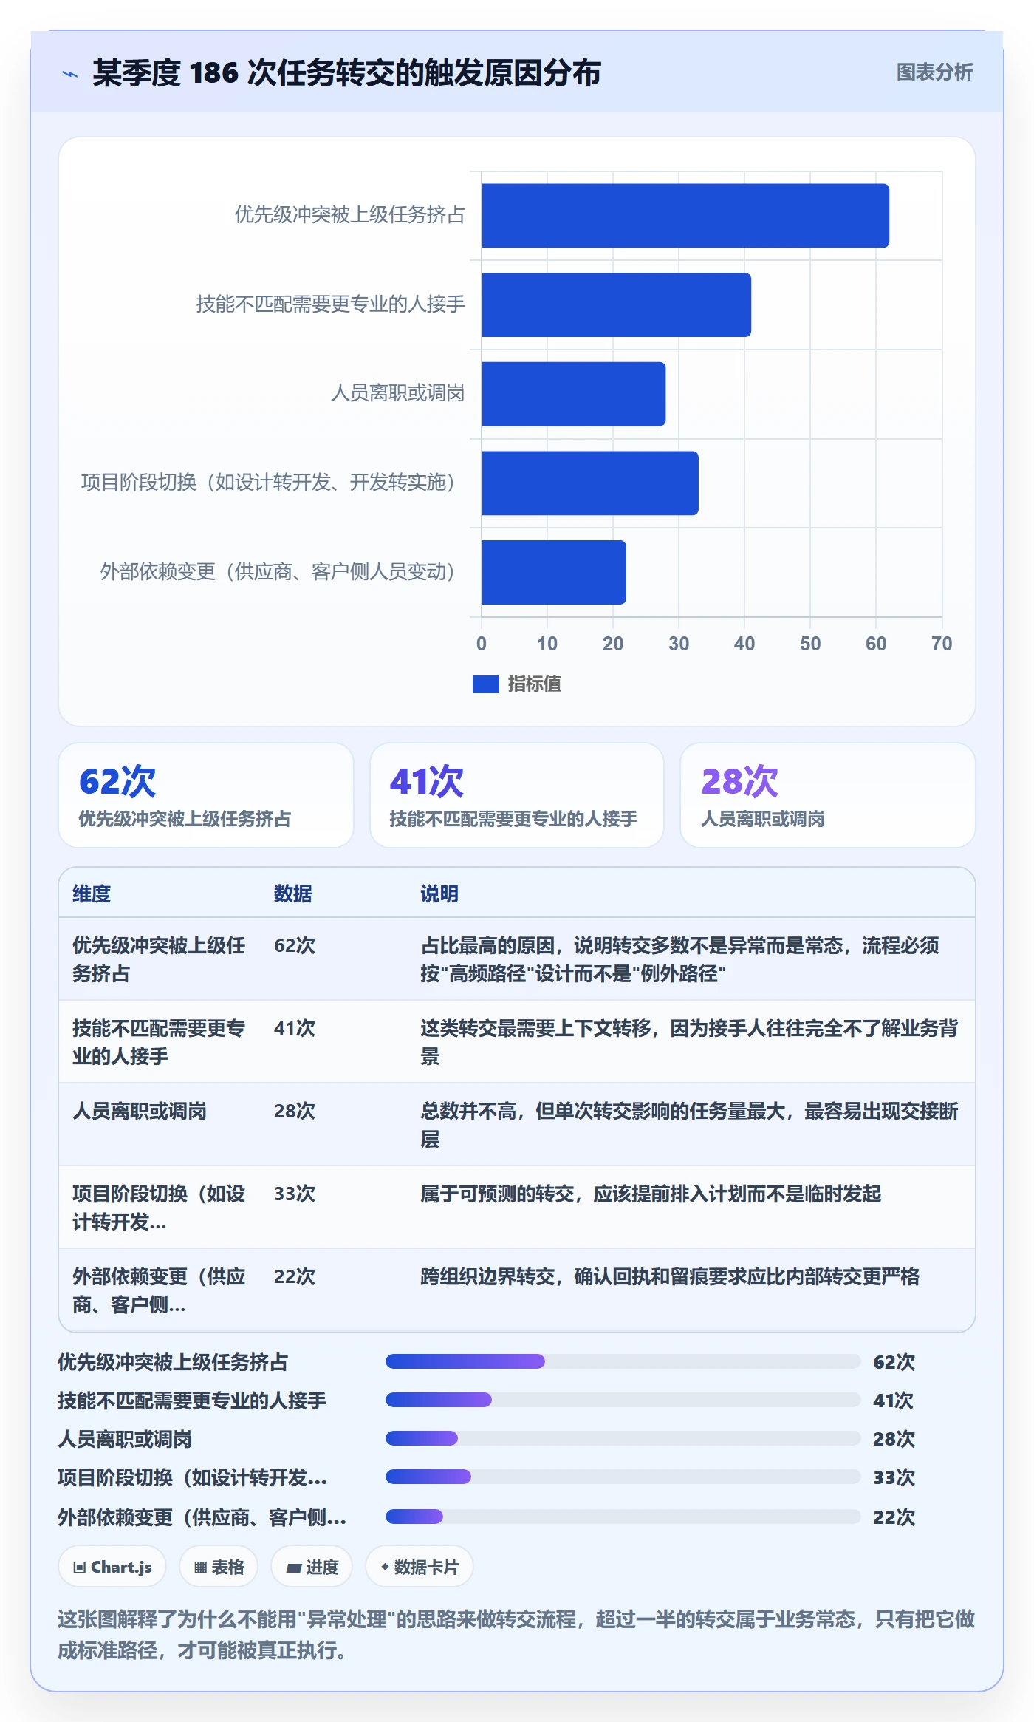Screen dimensions: 1034x1722
Task: Click the 优先级冲突被上级任务挤占 progress bar
Action: pyautogui.click(x=623, y=1361)
